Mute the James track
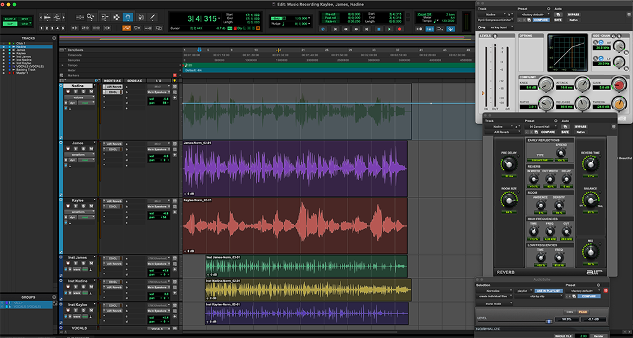Image resolution: width=633 pixels, height=338 pixels. 91,150
